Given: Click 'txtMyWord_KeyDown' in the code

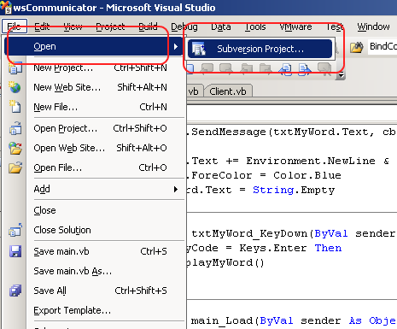Looking at the screenshot, I should click(x=249, y=234).
